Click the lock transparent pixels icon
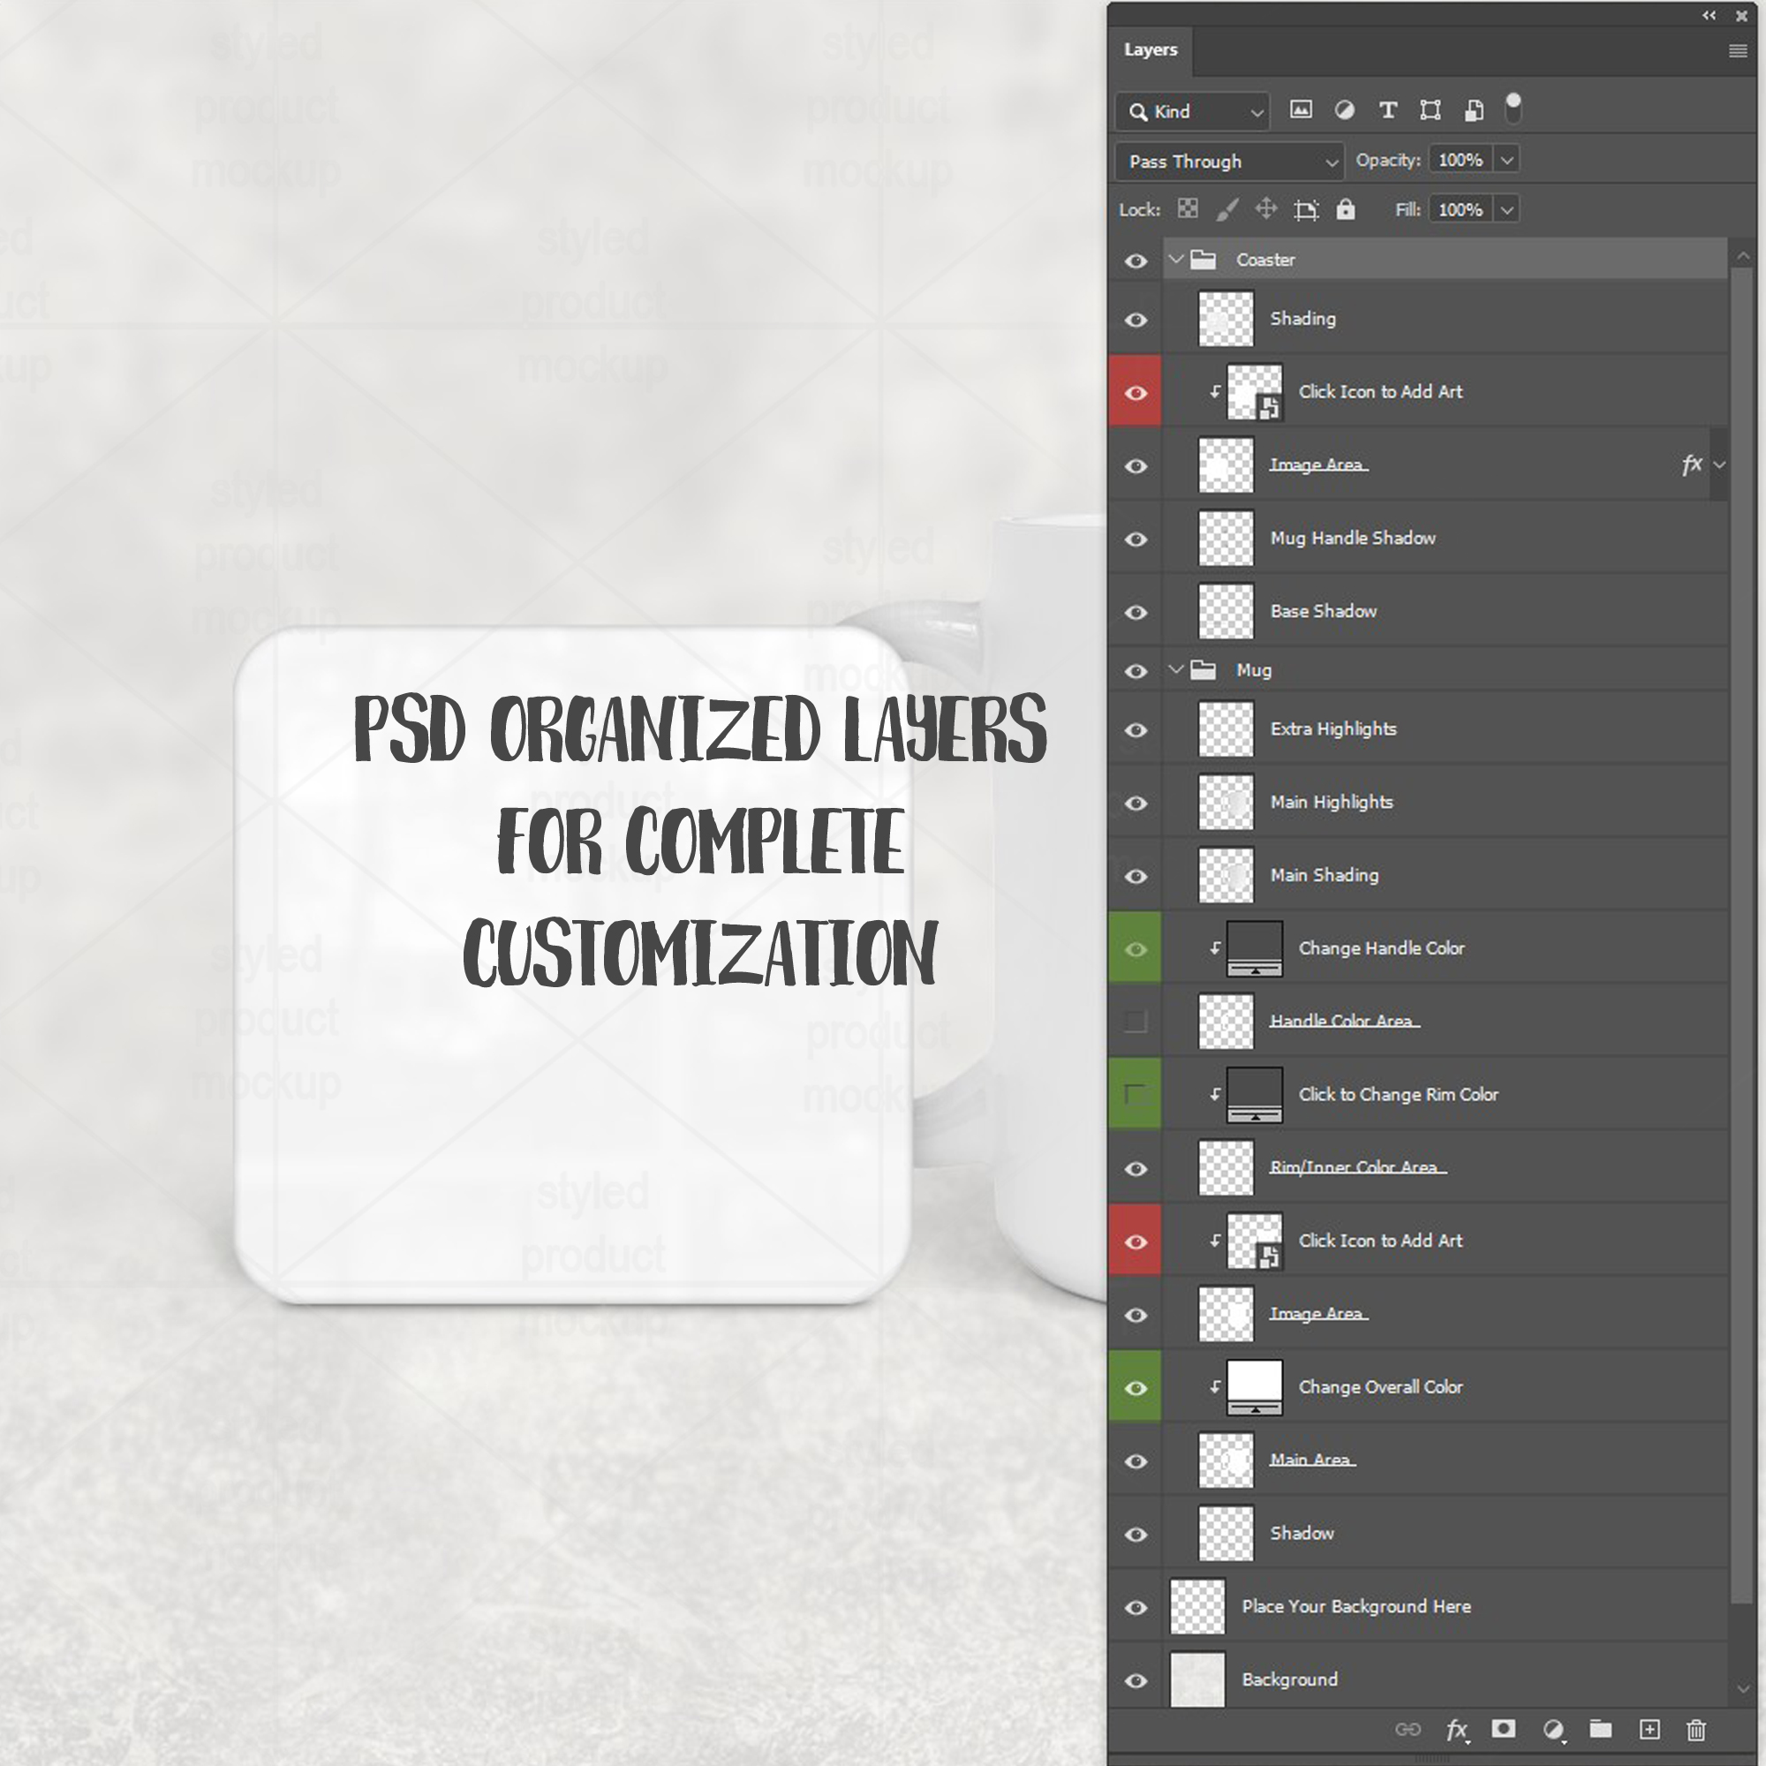The height and width of the screenshot is (1766, 1766). pyautogui.click(x=1188, y=209)
